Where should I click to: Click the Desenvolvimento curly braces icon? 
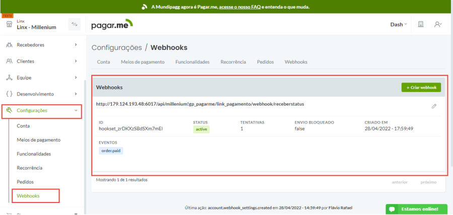10,94
